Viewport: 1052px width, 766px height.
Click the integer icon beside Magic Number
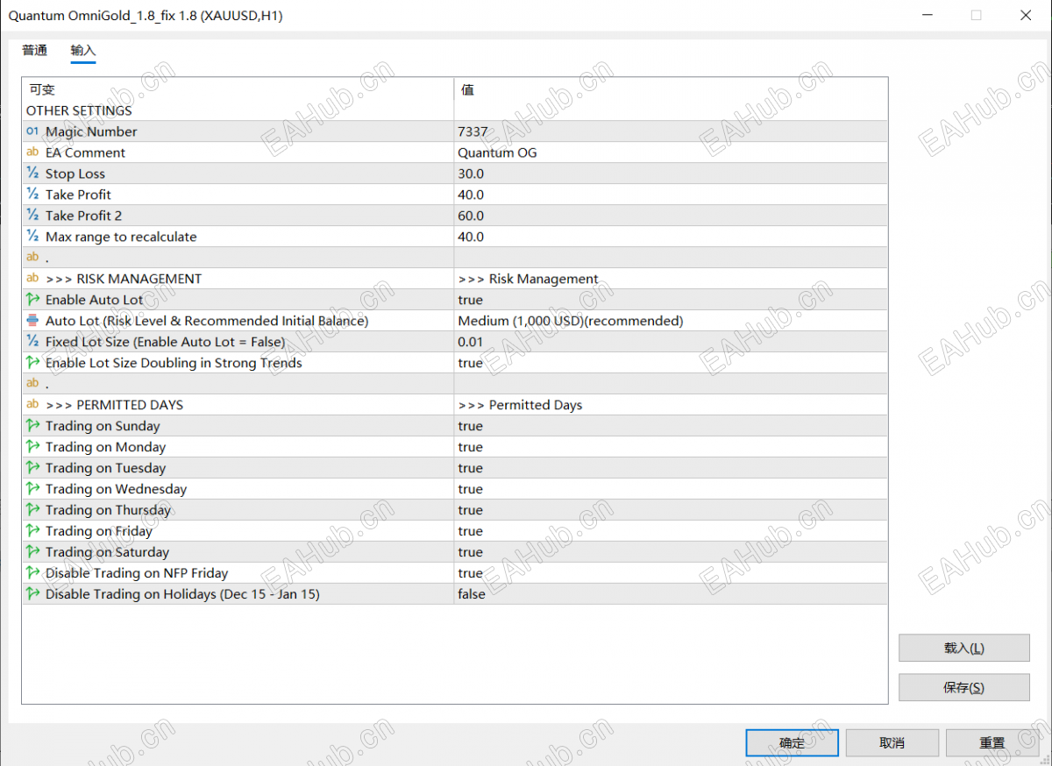coord(32,131)
